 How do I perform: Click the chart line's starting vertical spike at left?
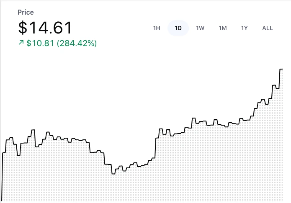(x=3, y=176)
